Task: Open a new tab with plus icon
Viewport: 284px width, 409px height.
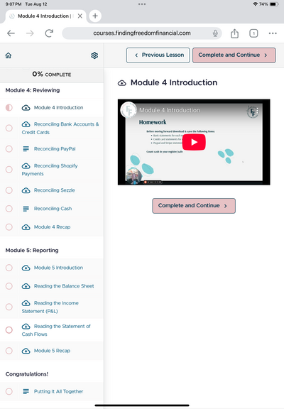Action: [x=95, y=16]
